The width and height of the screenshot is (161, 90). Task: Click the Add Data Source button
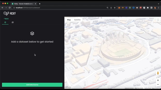(32, 85)
